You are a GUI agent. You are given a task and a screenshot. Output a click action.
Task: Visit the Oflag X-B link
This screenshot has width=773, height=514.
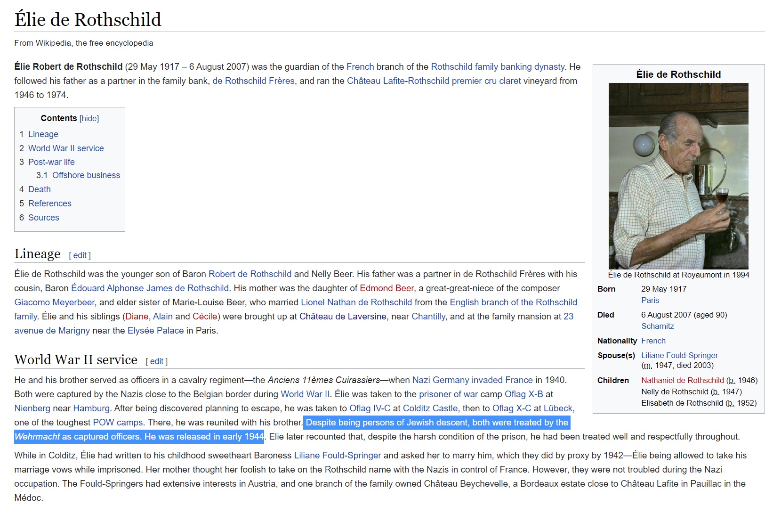coord(524,394)
